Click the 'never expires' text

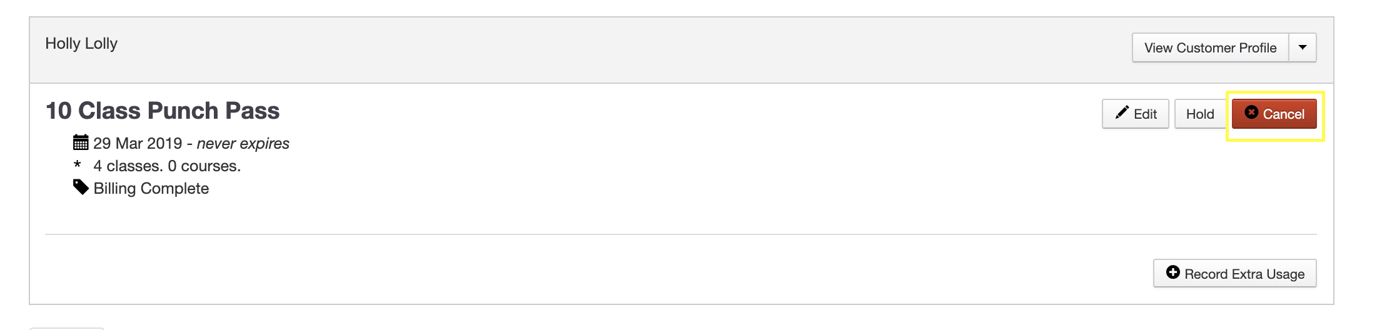[x=243, y=143]
